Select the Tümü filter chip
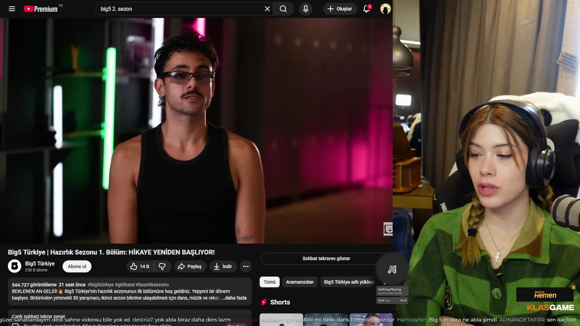This screenshot has width=580, height=326. [270, 282]
